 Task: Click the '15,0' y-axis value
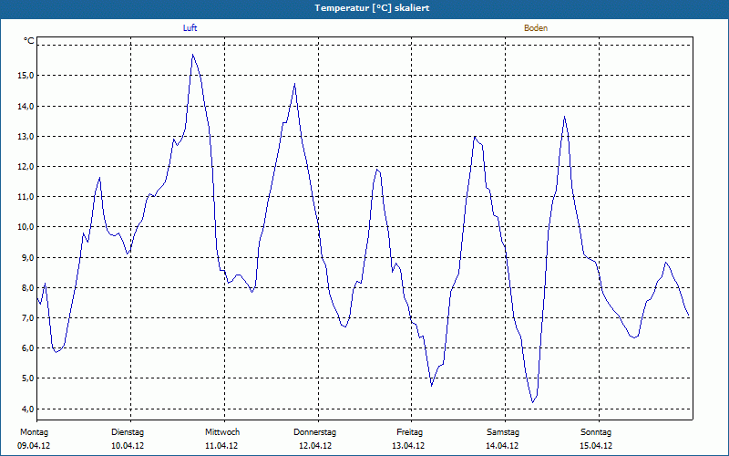tap(26, 76)
